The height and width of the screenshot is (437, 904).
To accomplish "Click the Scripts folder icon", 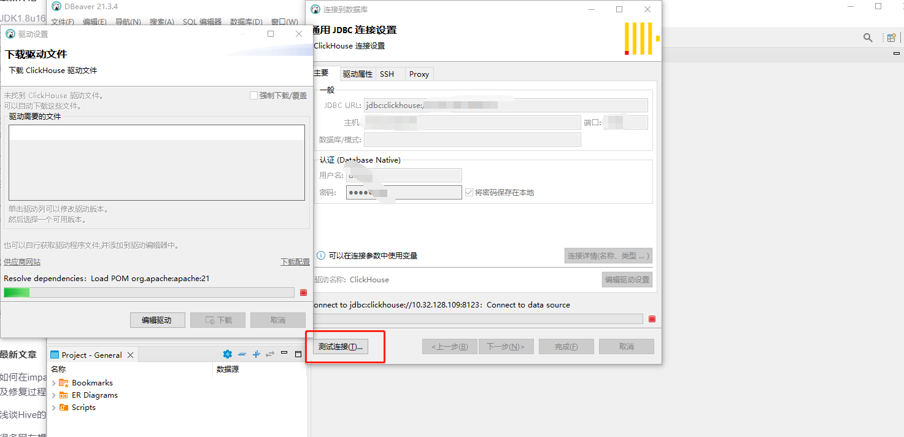I will [x=64, y=408].
